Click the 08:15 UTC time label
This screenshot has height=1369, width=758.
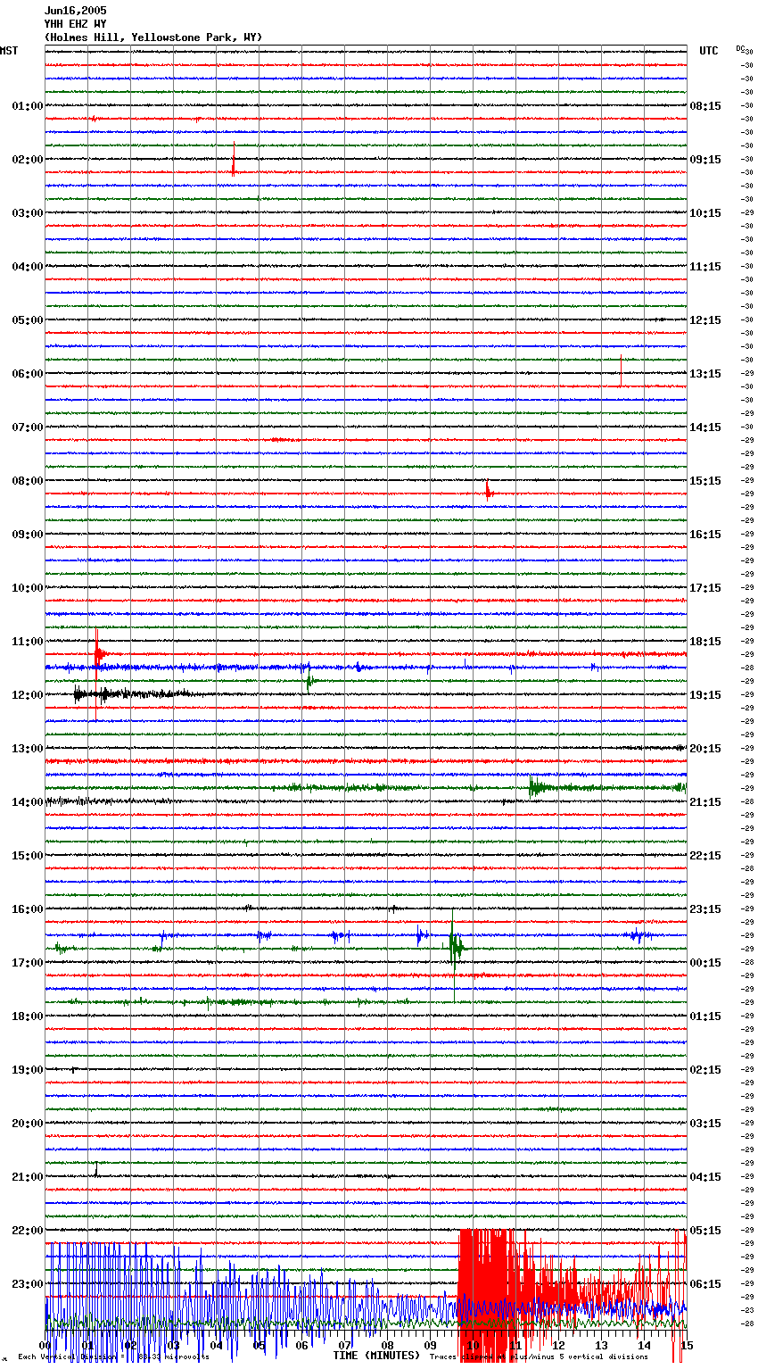coord(705,106)
